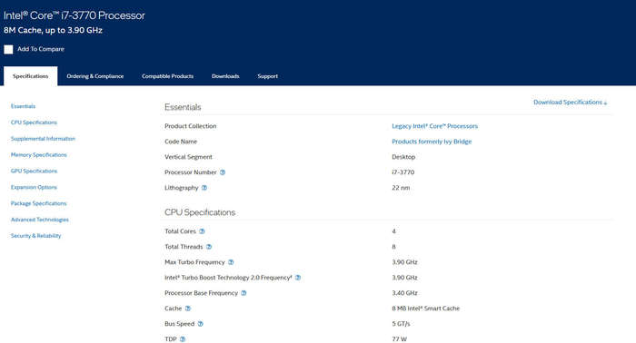Jump to Essentials in the sidebar

(23, 106)
